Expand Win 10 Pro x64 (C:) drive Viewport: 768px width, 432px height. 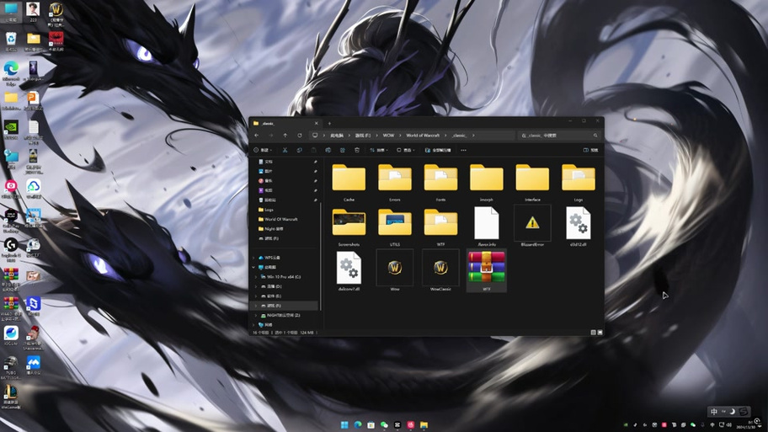(256, 277)
